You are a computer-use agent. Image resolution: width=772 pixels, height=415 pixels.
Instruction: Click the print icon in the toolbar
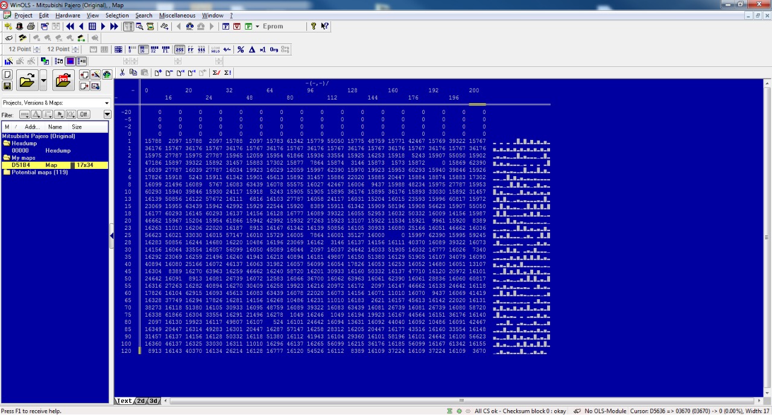(x=30, y=27)
